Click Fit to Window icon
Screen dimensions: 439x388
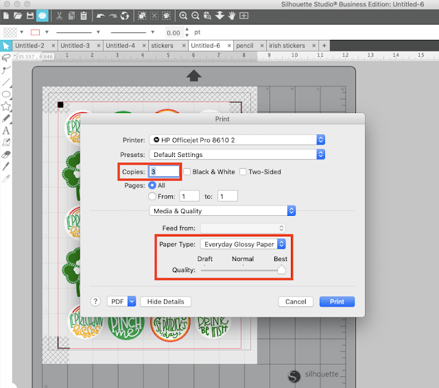click(244, 16)
